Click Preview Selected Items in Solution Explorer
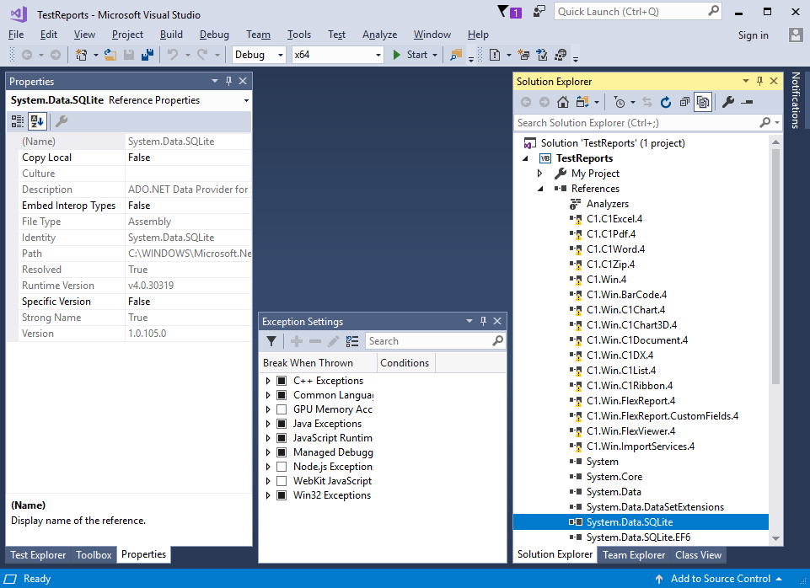This screenshot has width=810, height=588. click(x=747, y=102)
